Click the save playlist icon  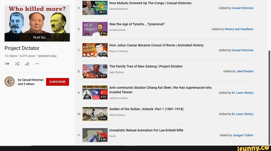7,64
